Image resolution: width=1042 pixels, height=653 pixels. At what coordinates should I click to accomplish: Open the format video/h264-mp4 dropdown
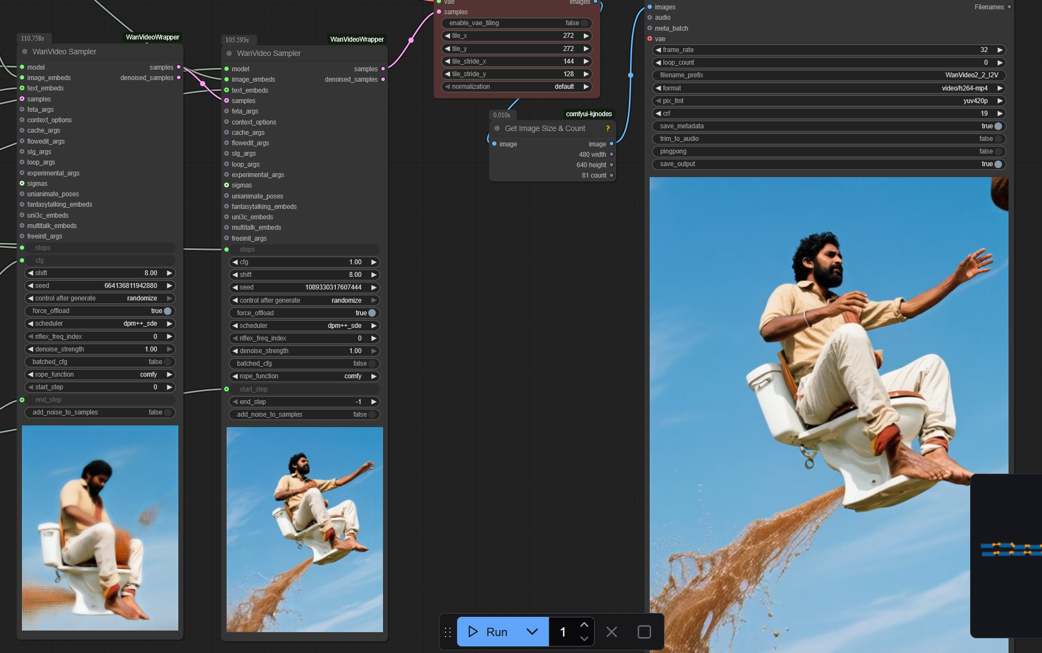[x=829, y=88]
